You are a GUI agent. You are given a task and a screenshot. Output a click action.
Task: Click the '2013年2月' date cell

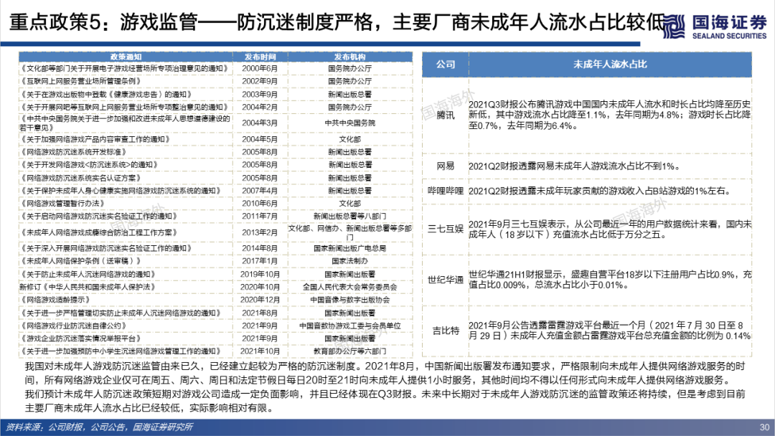pyautogui.click(x=260, y=232)
